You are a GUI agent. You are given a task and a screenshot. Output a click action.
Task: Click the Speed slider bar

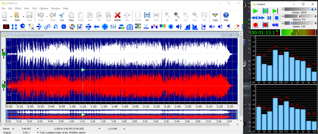(x=299, y=23)
